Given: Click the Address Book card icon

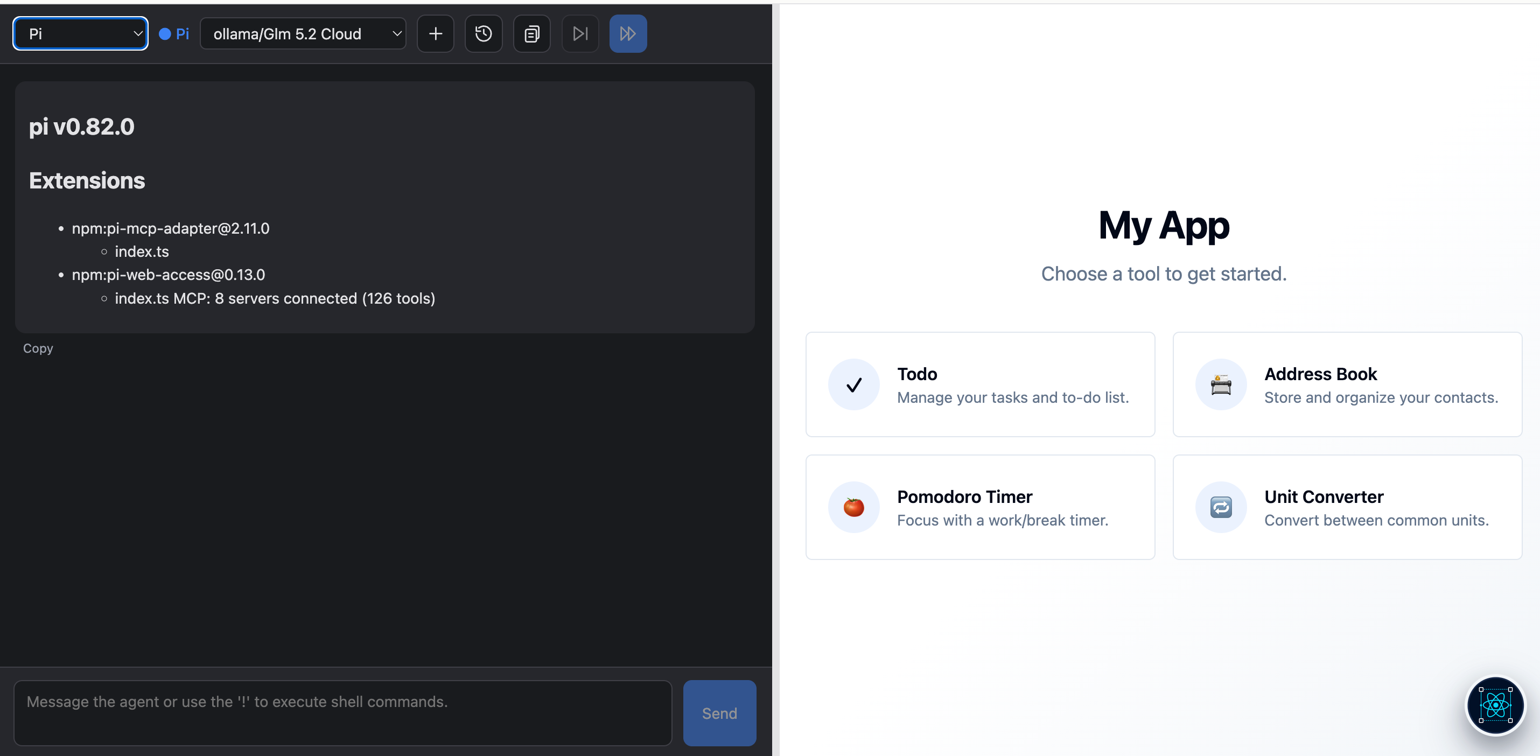Looking at the screenshot, I should coord(1221,384).
